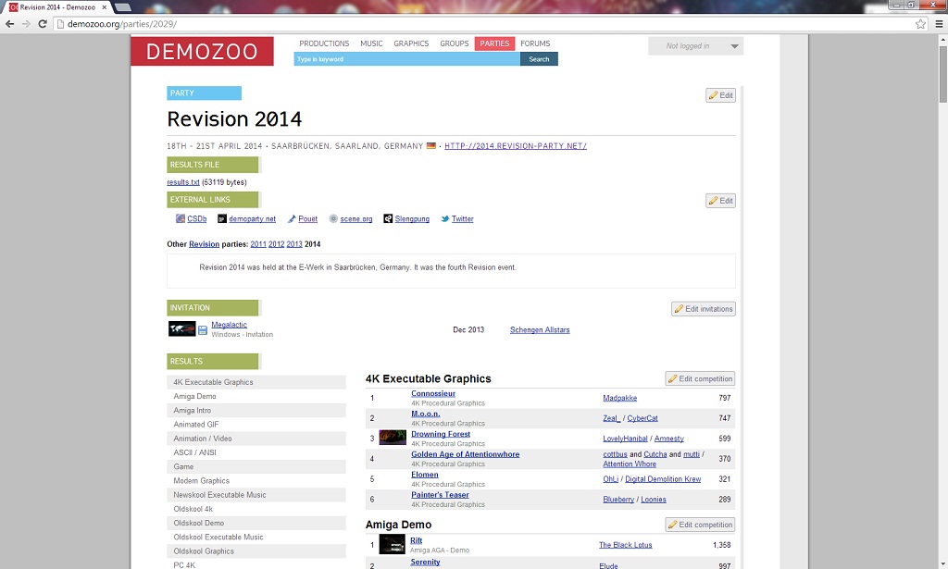Click the scene.org icon
Image resolution: width=948 pixels, height=569 pixels.
pos(333,218)
